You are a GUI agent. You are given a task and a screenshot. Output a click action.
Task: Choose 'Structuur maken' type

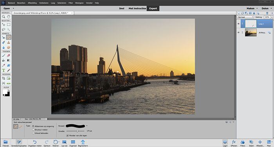click(33, 130)
